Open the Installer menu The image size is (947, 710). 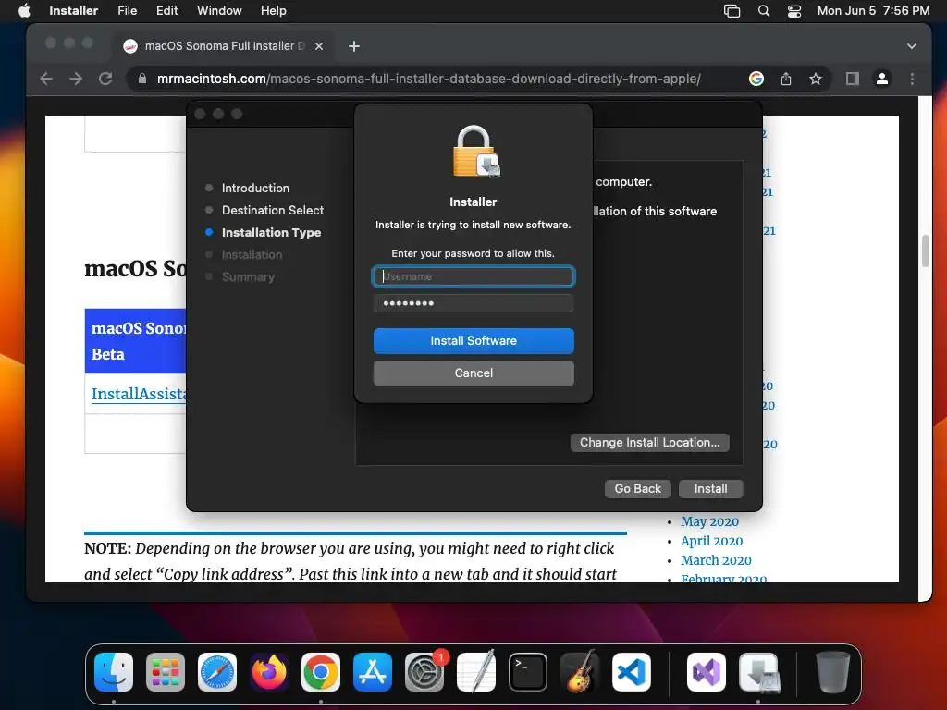pyautogui.click(x=73, y=10)
